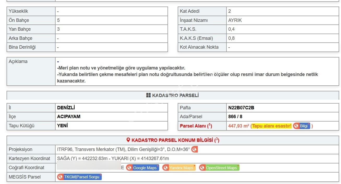Select the İl value DENİZLİ
This screenshot has height=184, width=341.
(x=66, y=107)
